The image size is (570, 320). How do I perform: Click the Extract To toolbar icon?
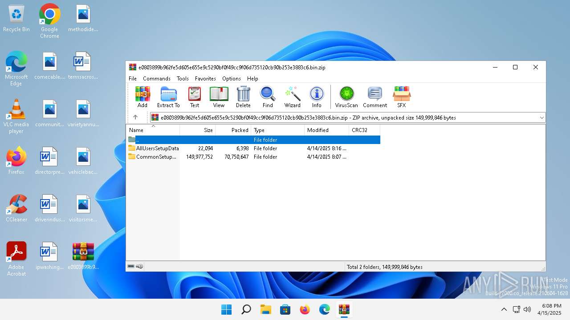[x=168, y=97]
